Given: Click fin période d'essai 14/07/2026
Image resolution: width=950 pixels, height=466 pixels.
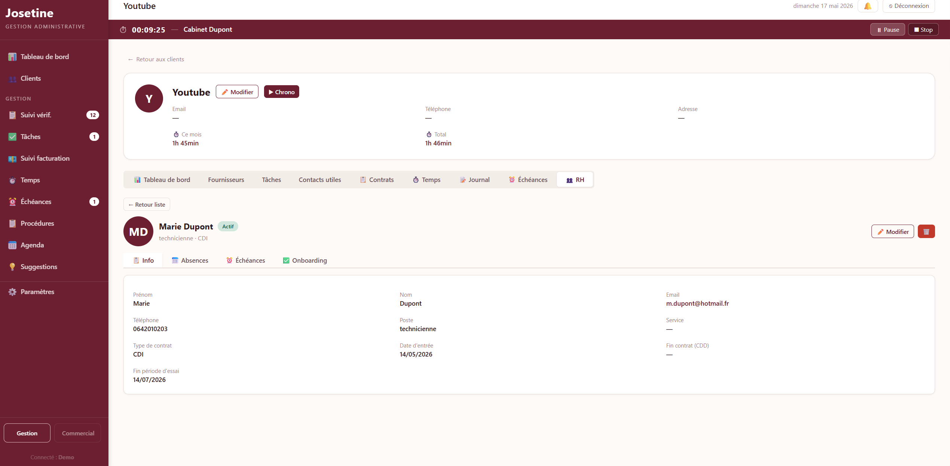Looking at the screenshot, I should coord(149,380).
